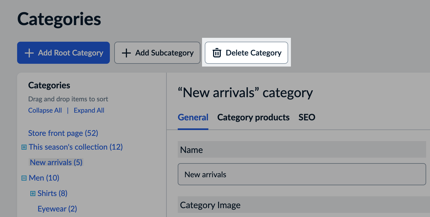
Task: Click the plus icon on Add Root Category
Action: [x=29, y=52]
